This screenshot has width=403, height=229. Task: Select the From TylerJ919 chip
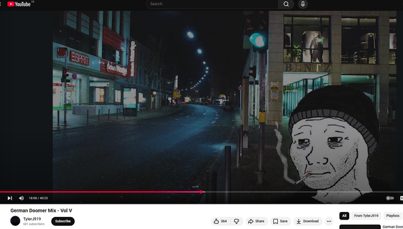tap(366, 216)
